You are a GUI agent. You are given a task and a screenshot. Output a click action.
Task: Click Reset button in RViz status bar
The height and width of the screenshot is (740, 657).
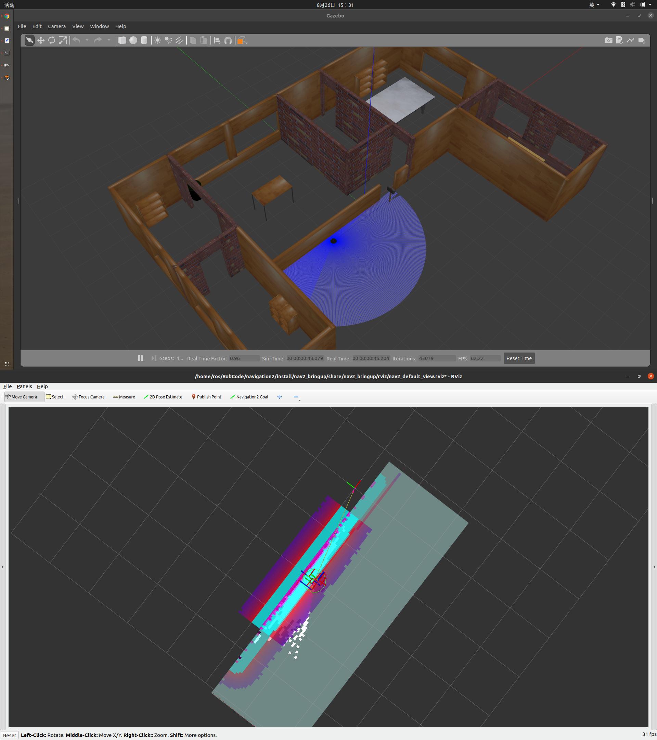(10, 735)
